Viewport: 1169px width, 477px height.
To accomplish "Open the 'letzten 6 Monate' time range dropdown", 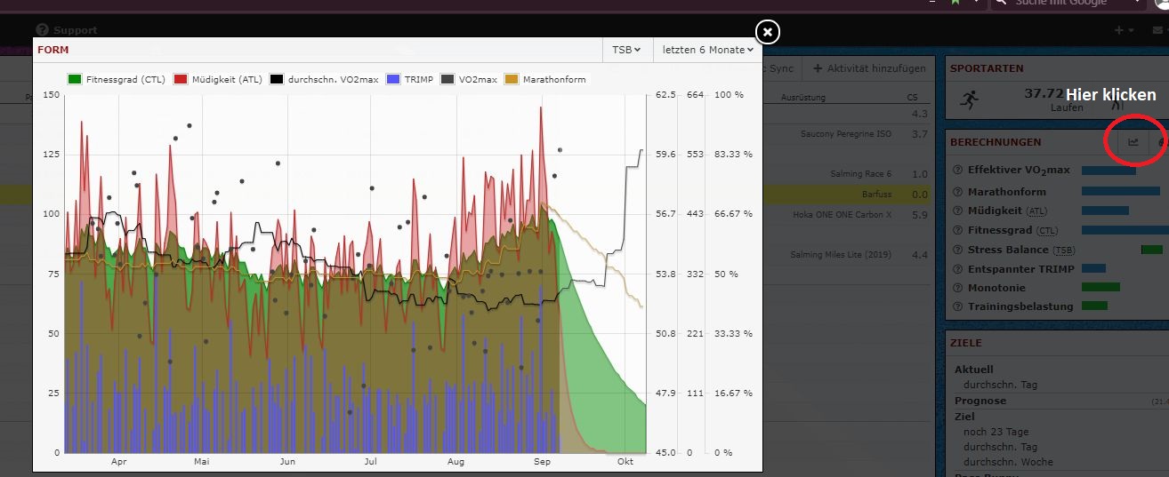I will coord(707,50).
